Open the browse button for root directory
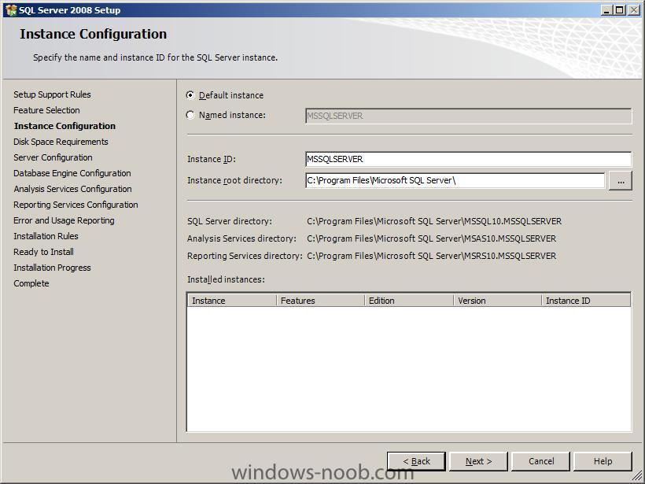 (621, 181)
